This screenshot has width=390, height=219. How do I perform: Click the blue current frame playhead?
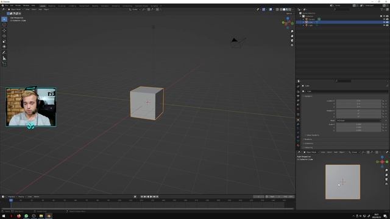(x=11, y=200)
